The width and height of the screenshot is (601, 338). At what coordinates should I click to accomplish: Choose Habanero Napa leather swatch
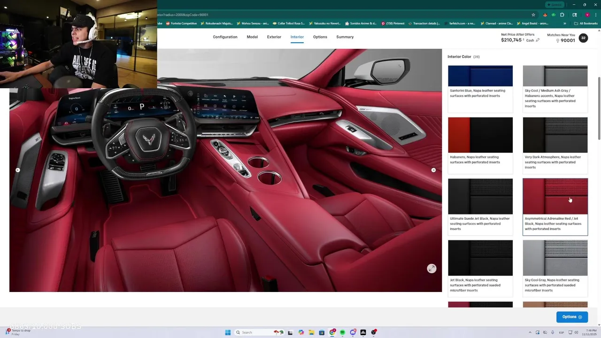[x=480, y=145]
